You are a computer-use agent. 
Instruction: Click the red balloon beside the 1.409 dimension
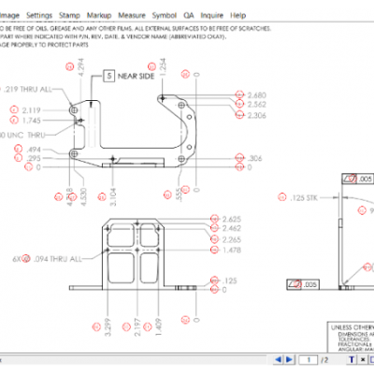pyautogui.click(x=148, y=326)
